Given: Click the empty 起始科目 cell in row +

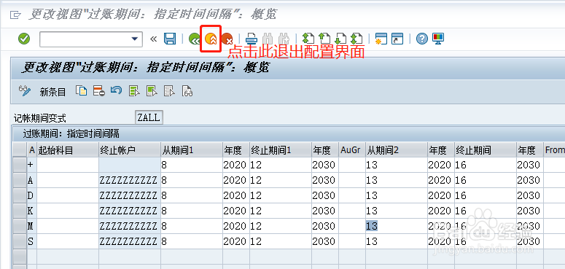Looking at the screenshot, I should [68, 165].
